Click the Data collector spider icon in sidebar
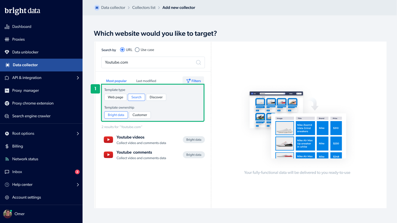The image size is (397, 223). (x=8, y=65)
